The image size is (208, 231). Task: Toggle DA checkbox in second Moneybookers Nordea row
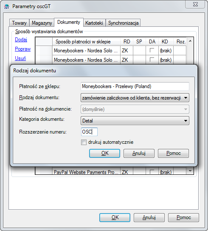pos(152,60)
